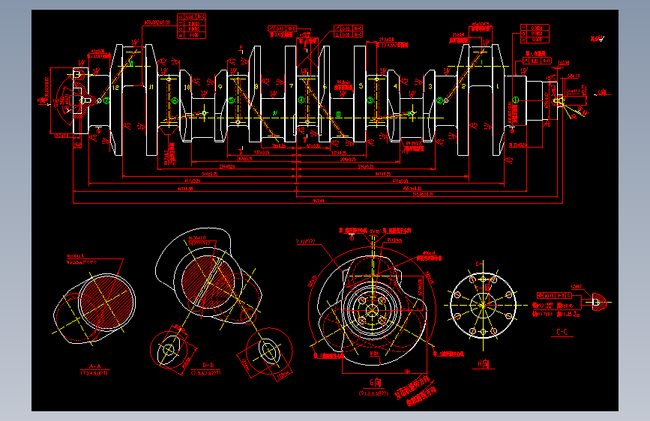Select the yellow number "4" label
650x421 pixels.
[x=395, y=86]
